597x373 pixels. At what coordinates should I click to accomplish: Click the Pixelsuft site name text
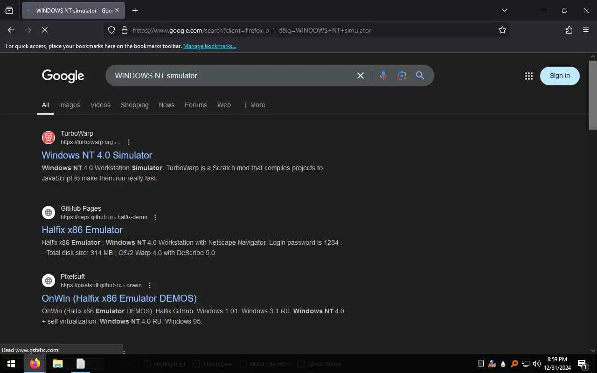(x=73, y=276)
